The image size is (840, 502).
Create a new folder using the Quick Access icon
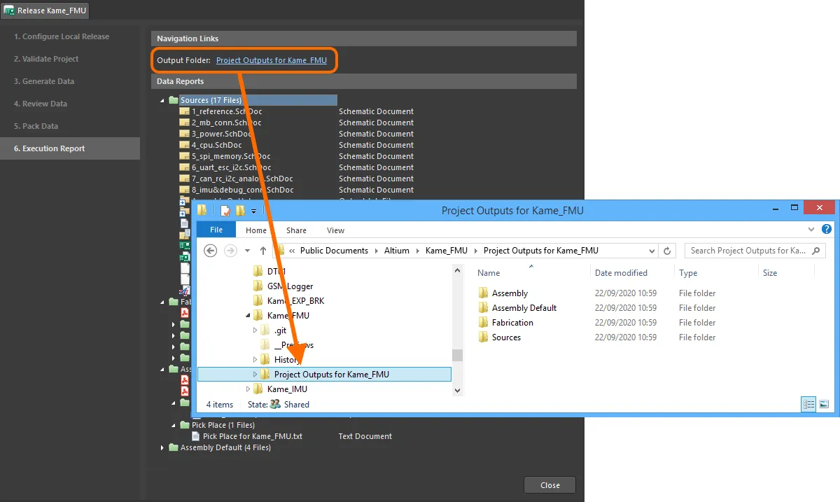(x=241, y=210)
